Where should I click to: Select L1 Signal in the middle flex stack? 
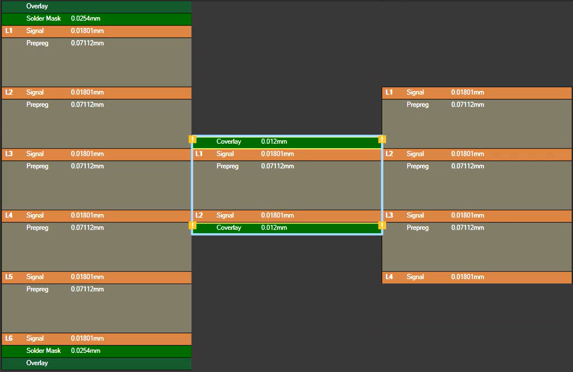pos(287,154)
